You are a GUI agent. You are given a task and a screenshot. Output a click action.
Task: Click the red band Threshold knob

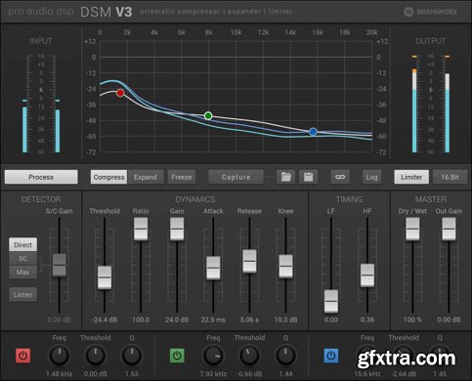point(96,356)
